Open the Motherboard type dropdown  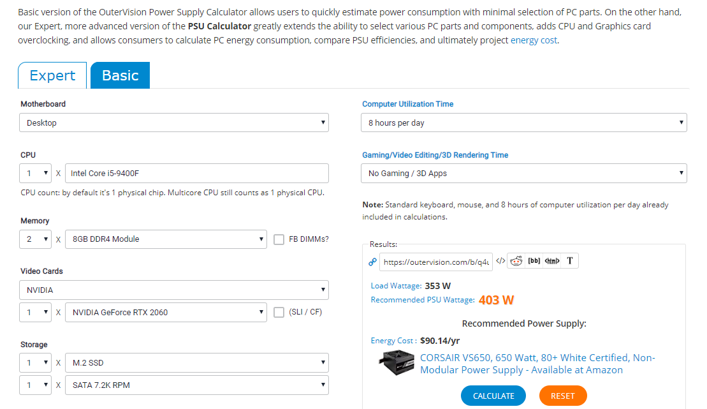pos(174,123)
